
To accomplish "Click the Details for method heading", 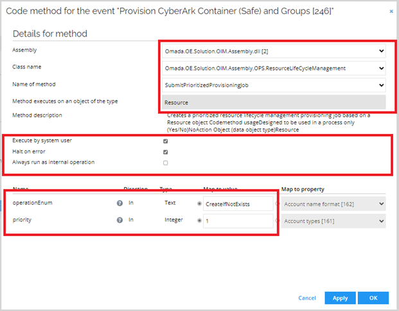I will point(50,33).
